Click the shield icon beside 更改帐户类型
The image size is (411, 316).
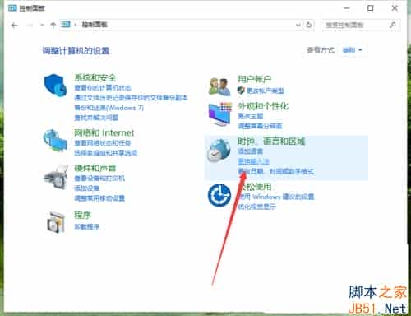click(x=241, y=91)
